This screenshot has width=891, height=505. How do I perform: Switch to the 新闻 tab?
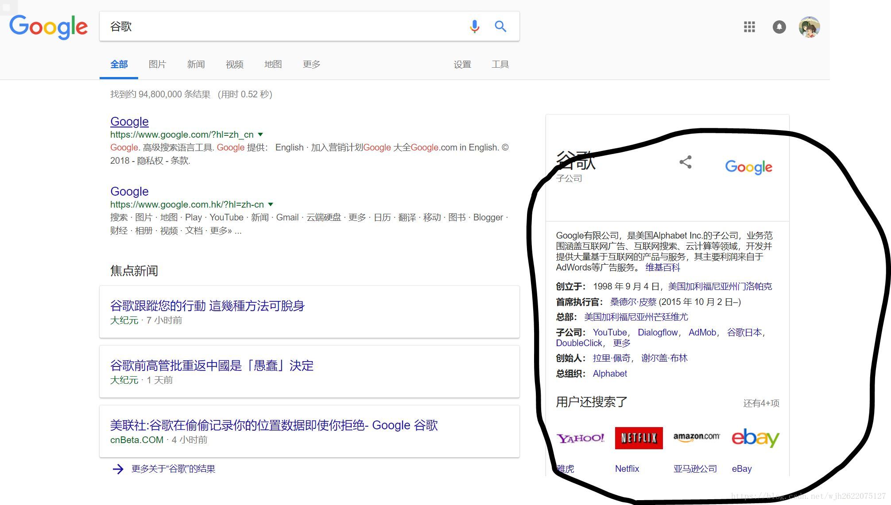[x=196, y=65]
